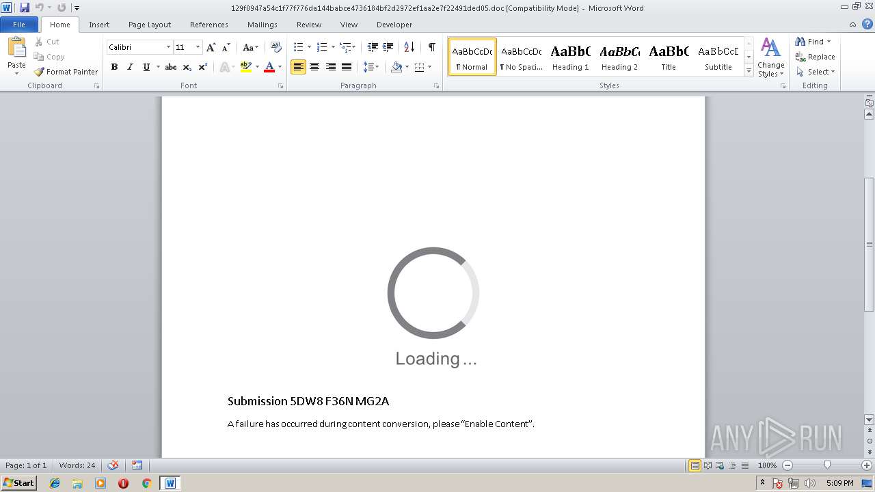The height and width of the screenshot is (492, 875).
Task: Toggle show paragraph marks
Action: pyautogui.click(x=432, y=47)
